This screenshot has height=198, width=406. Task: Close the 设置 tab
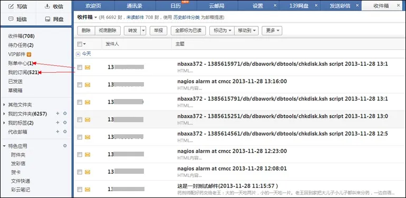275,5
